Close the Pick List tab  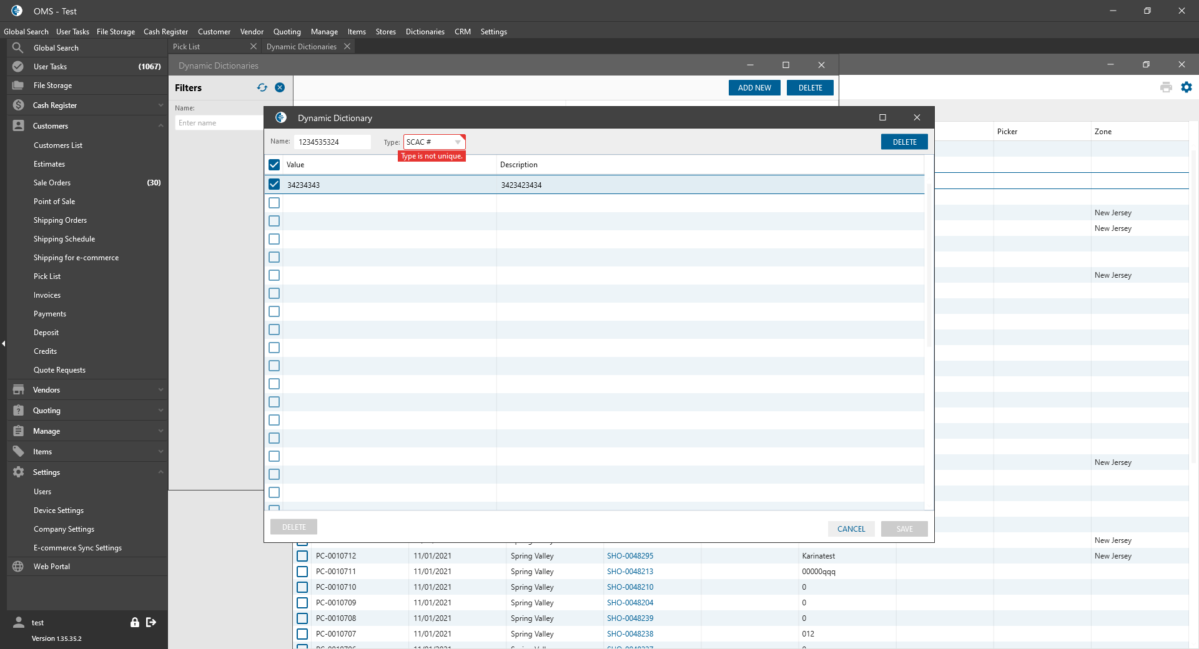pyautogui.click(x=254, y=46)
